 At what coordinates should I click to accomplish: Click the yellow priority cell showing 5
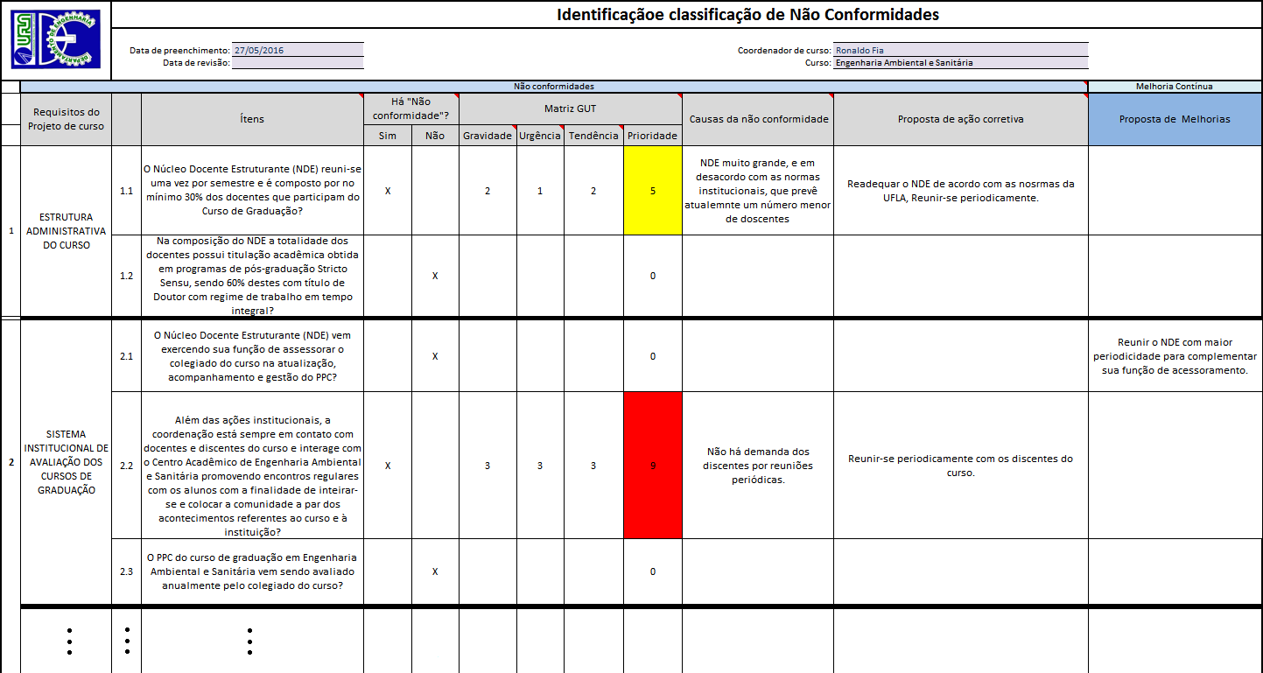click(652, 191)
